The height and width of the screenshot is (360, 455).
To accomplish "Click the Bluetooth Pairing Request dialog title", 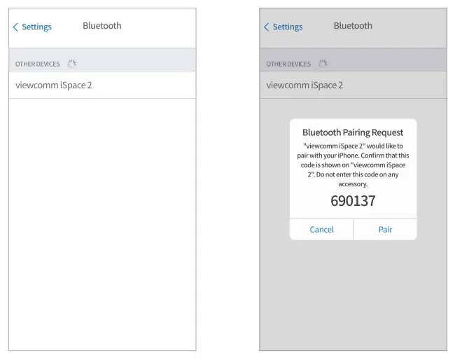I will point(353,132).
